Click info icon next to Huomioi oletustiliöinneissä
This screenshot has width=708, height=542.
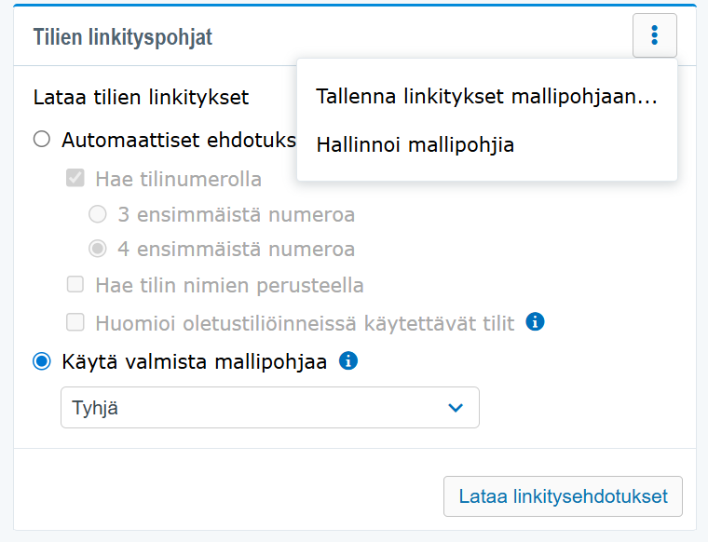[535, 322]
